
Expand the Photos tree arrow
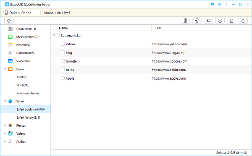[5, 125]
